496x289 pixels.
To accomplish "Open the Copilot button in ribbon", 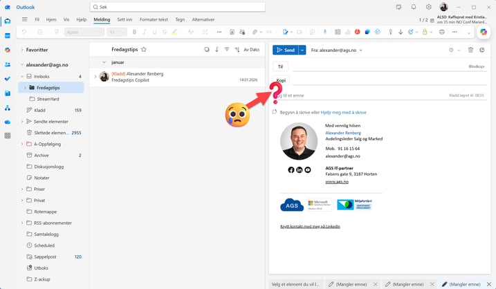I will 484,32.
